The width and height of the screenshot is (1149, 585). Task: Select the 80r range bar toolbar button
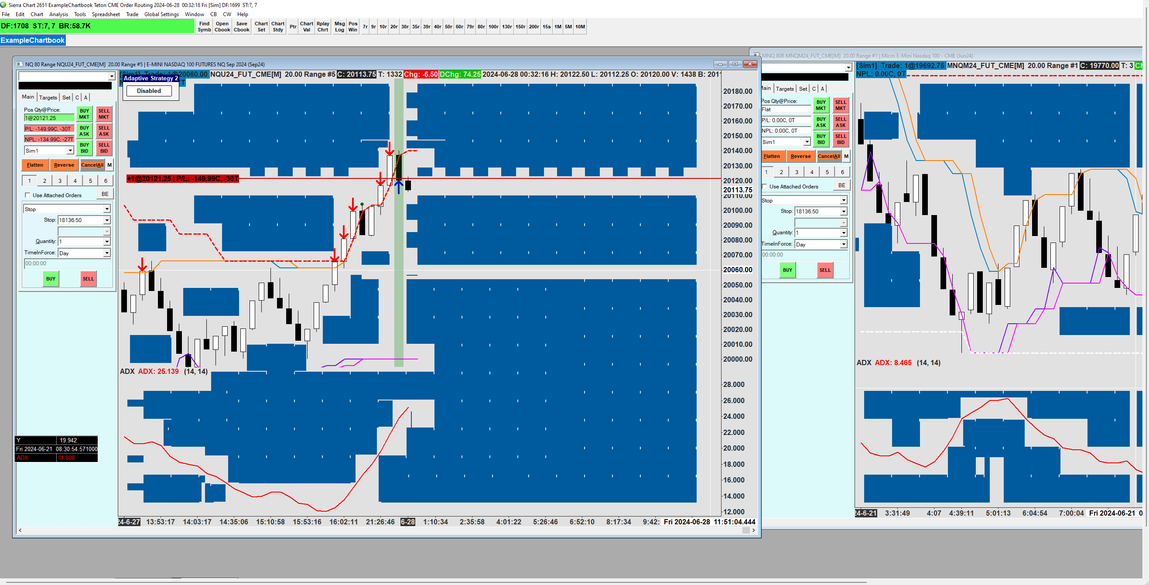(481, 27)
